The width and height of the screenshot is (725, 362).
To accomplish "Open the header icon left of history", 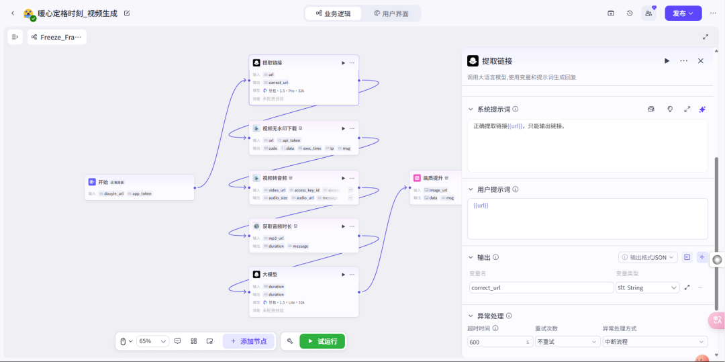I will point(611,13).
